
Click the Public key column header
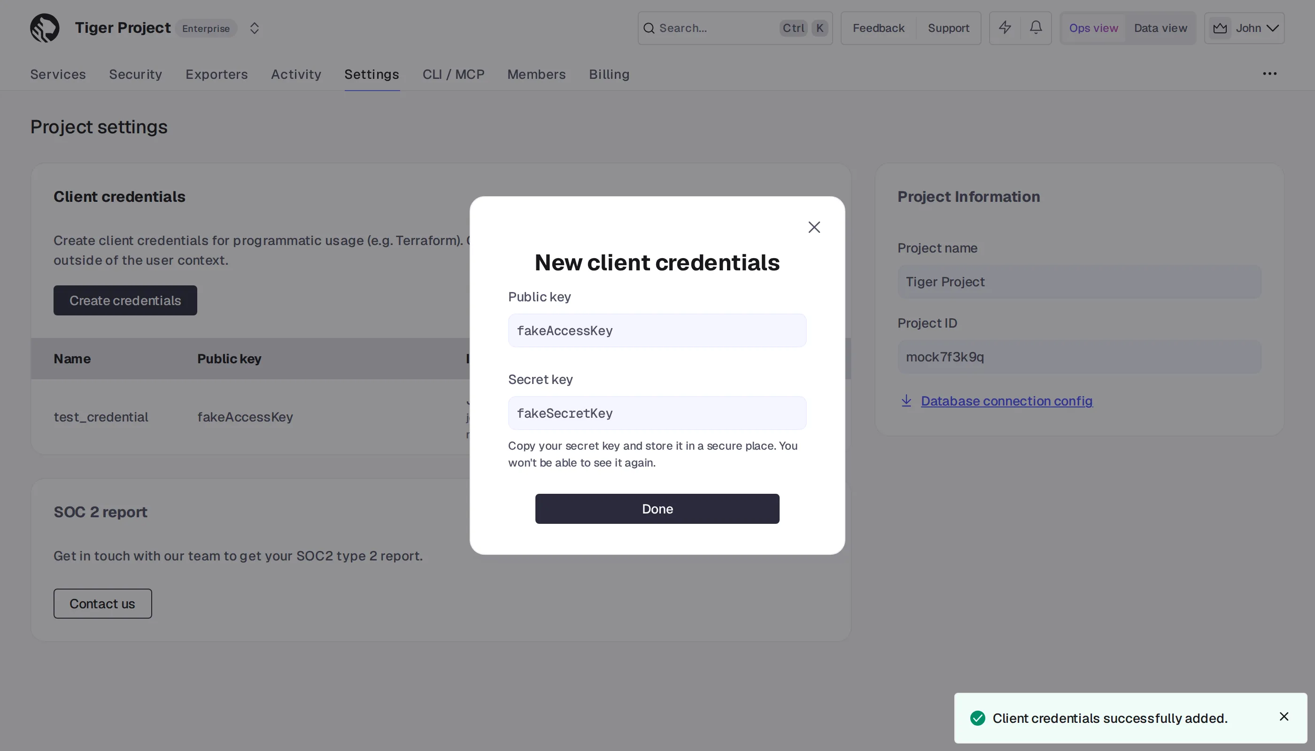(x=229, y=359)
